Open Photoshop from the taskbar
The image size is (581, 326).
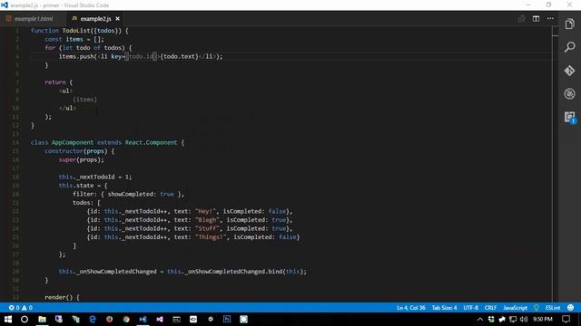(x=227, y=319)
